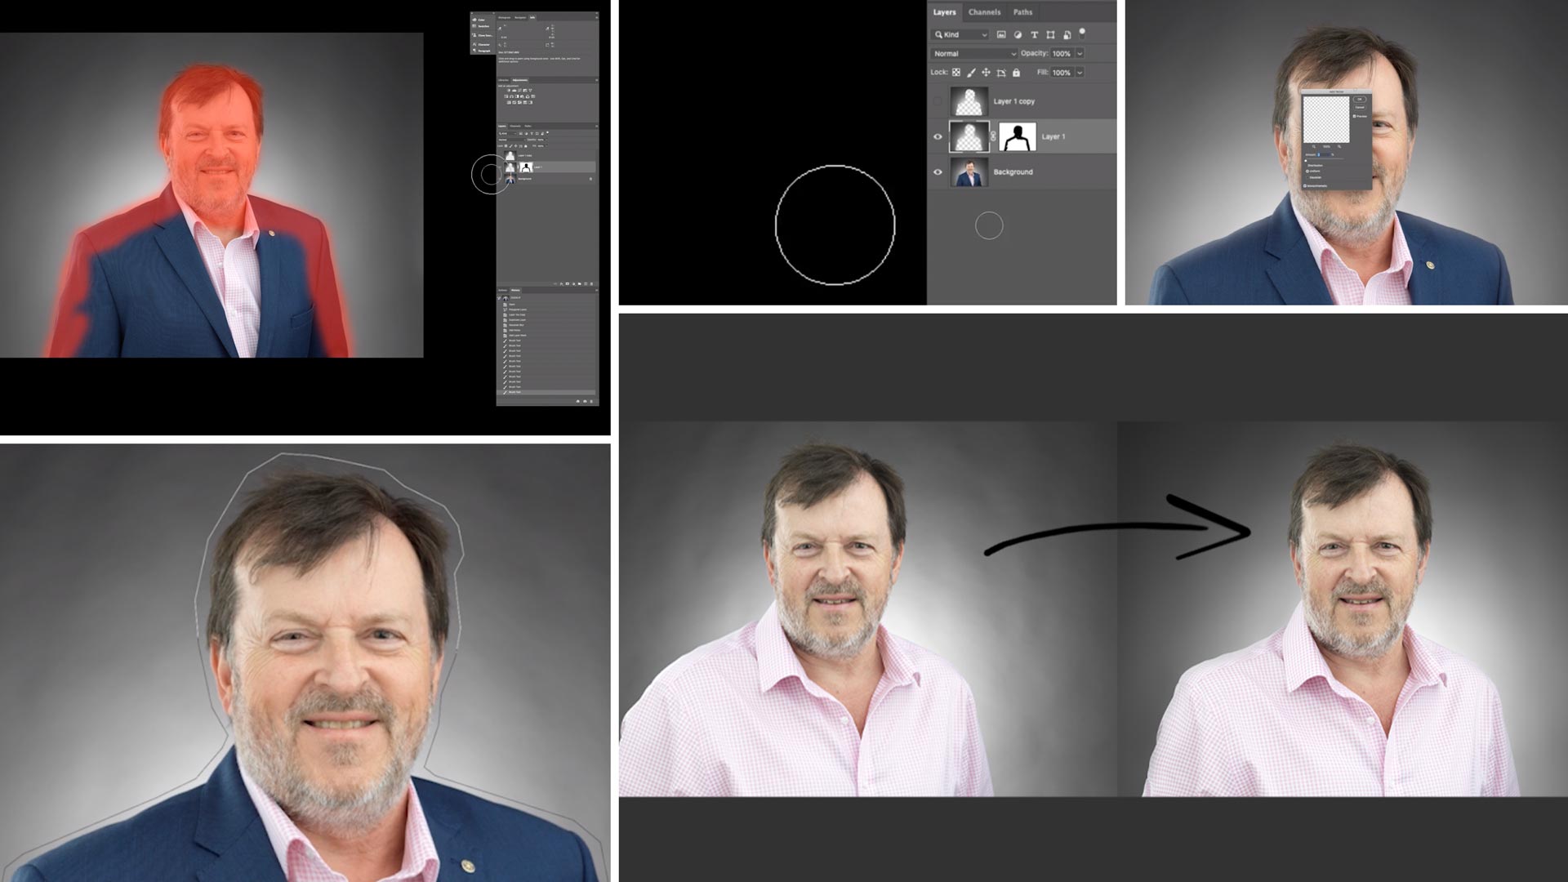Viewport: 1568px width, 882px height.
Task: Enable the Preview checkbox in the dialog
Action: point(1355,116)
